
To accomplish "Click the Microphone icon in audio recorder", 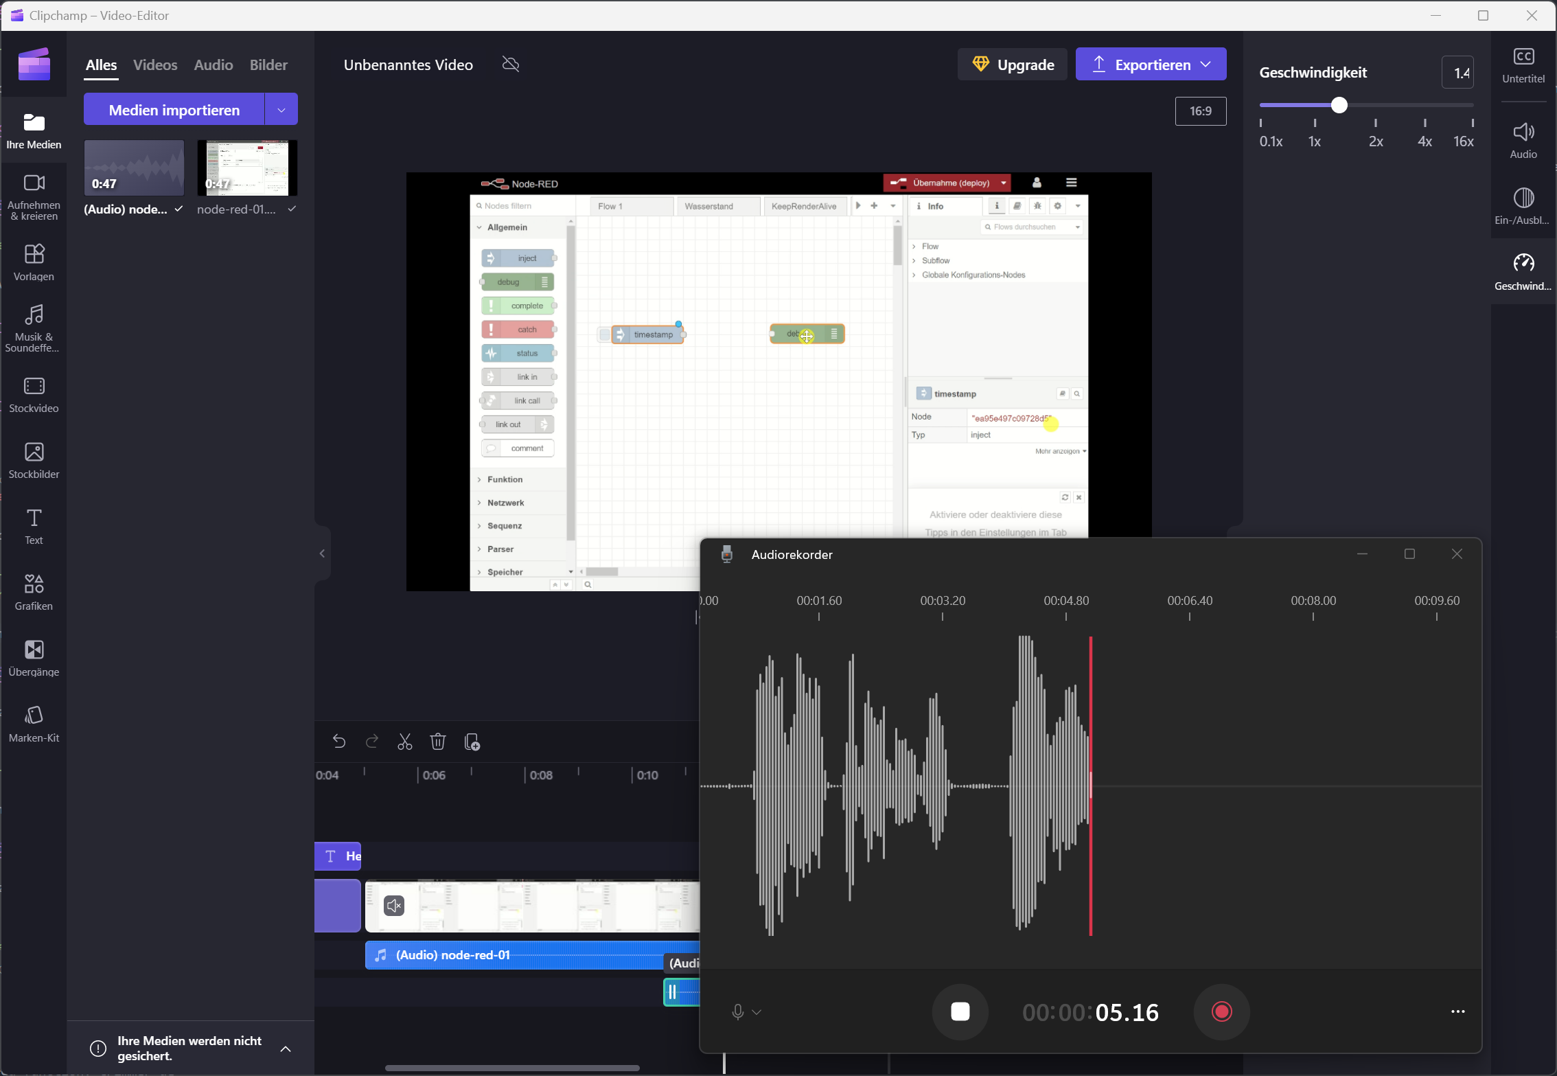I will coord(737,1012).
